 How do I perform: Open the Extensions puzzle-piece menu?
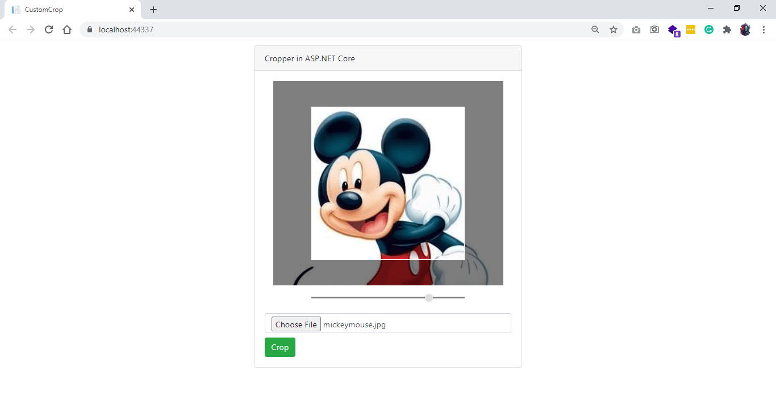point(727,29)
